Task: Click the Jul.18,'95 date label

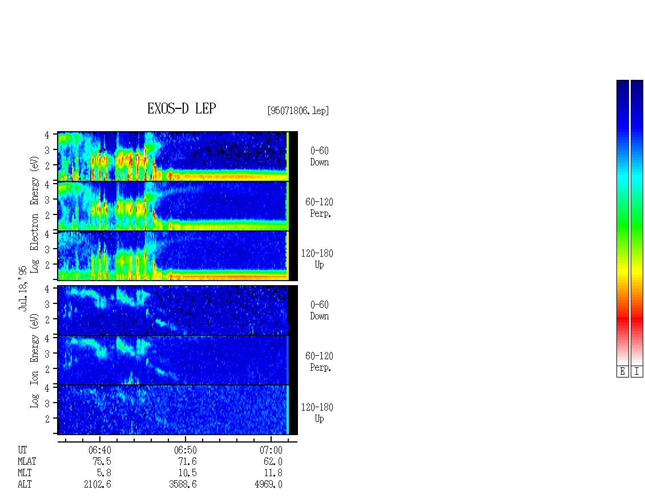Action: tap(23, 288)
